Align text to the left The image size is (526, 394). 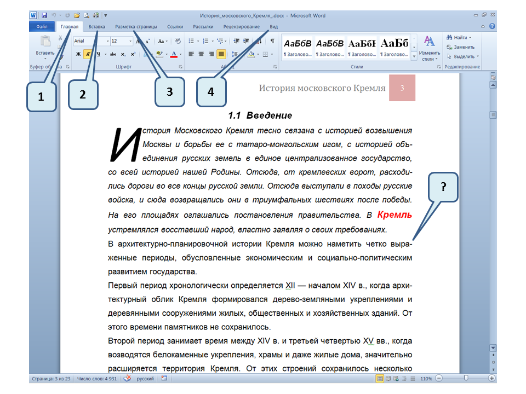(191, 54)
